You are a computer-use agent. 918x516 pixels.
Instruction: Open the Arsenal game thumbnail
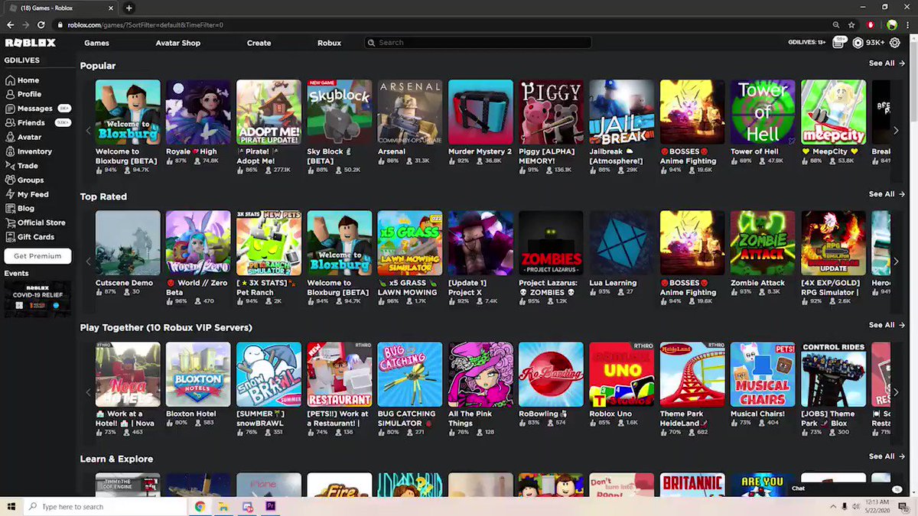point(410,112)
